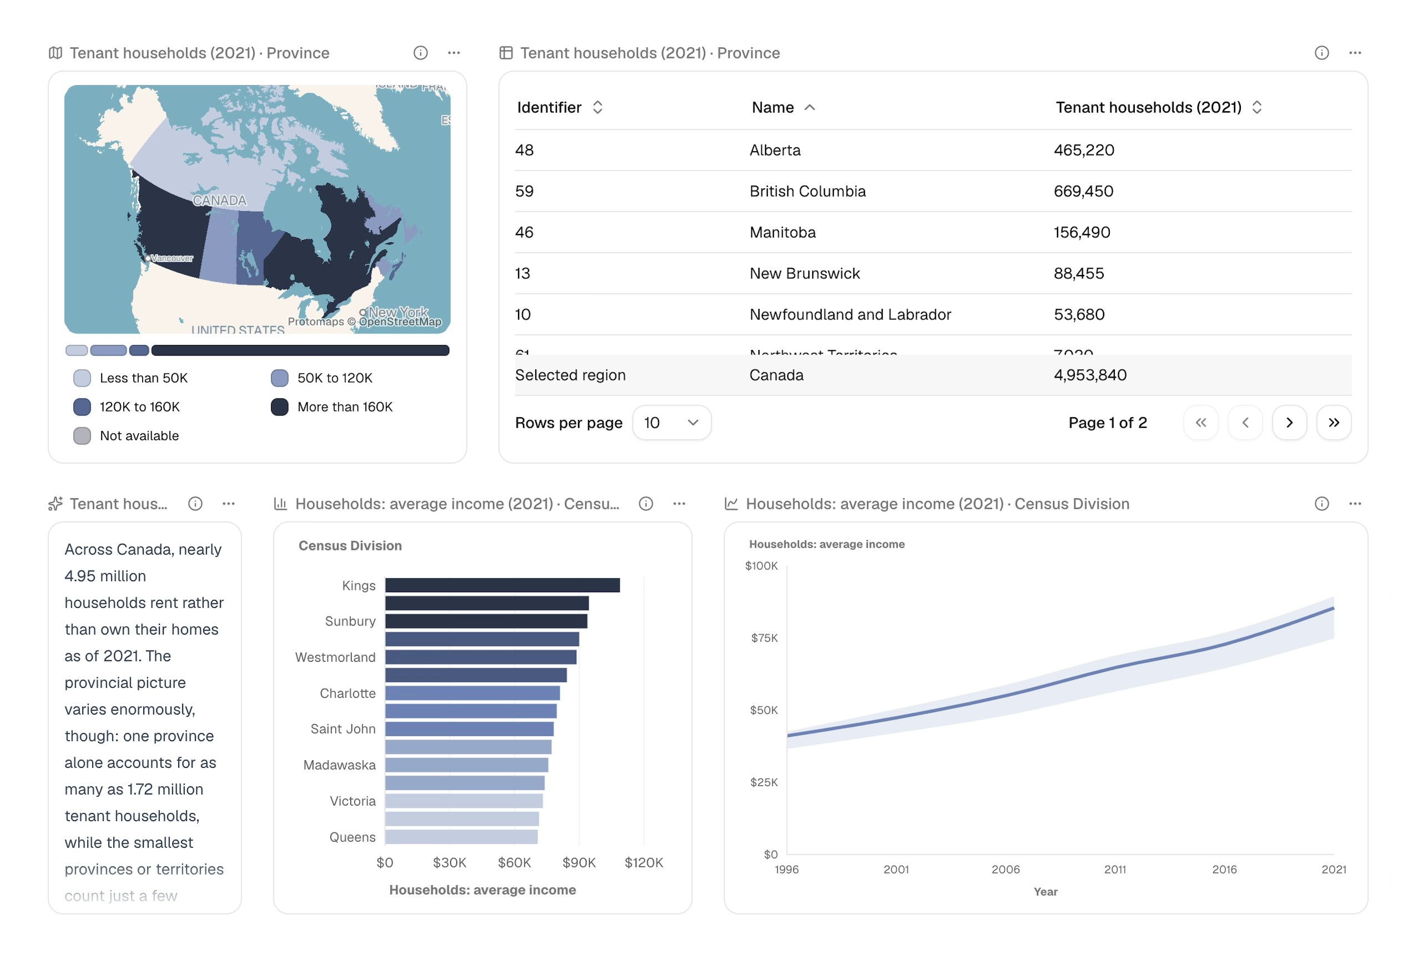Viewport: 1418px width, 960px height.
Task: Select the Alberta row name
Action: (x=775, y=150)
